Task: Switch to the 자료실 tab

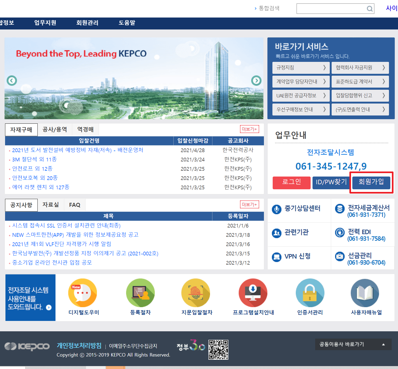Action: [51, 205]
